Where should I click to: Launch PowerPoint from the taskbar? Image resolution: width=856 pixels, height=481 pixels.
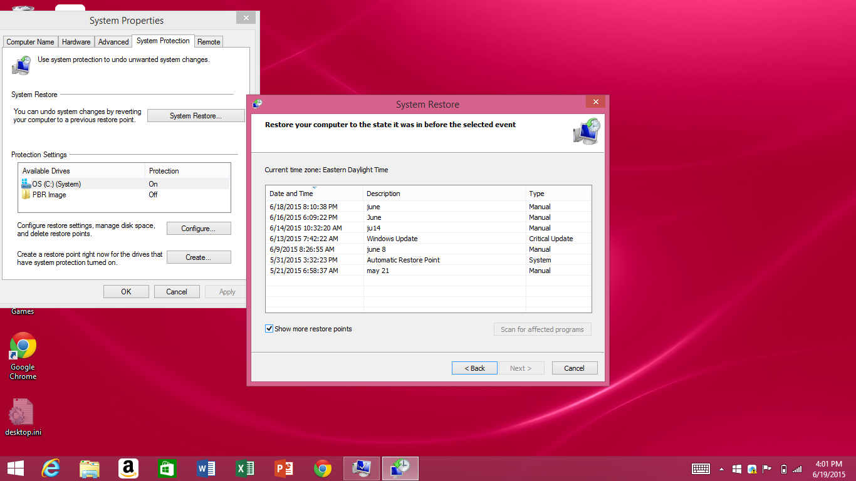coord(284,468)
